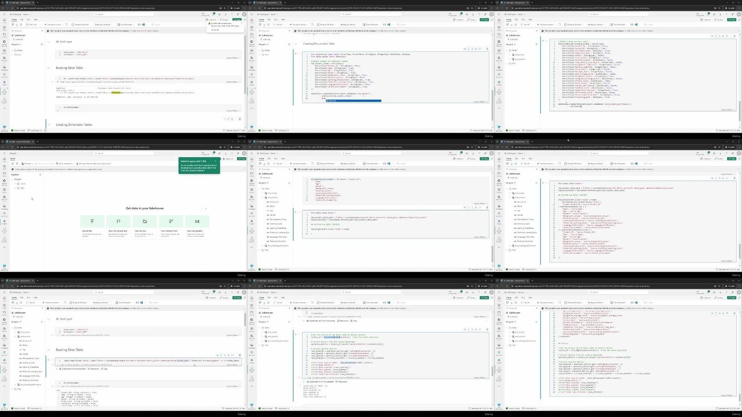The image size is (742, 417).
Task: Open the Open notebook dropdown in lakehouse frame
Action: [x=64, y=163]
